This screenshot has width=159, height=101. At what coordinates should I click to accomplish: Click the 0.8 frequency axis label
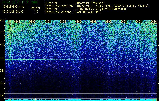2,71
